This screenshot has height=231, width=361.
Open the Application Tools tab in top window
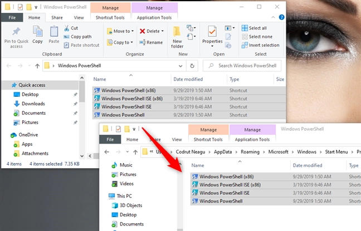[x=154, y=17]
